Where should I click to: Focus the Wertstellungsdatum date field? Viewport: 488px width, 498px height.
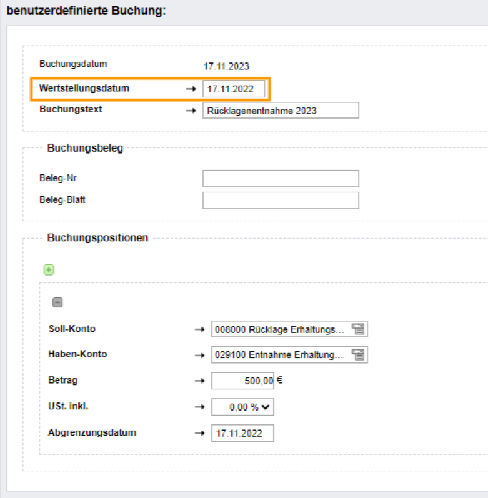(x=233, y=89)
